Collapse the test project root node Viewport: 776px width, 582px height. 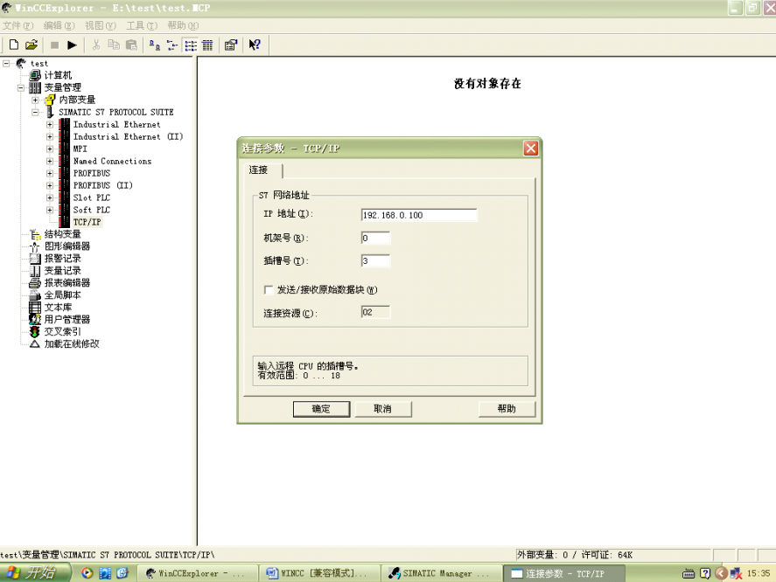[x=6, y=63]
